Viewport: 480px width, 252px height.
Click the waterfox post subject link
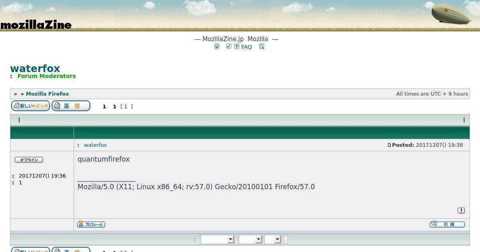[x=95, y=145]
